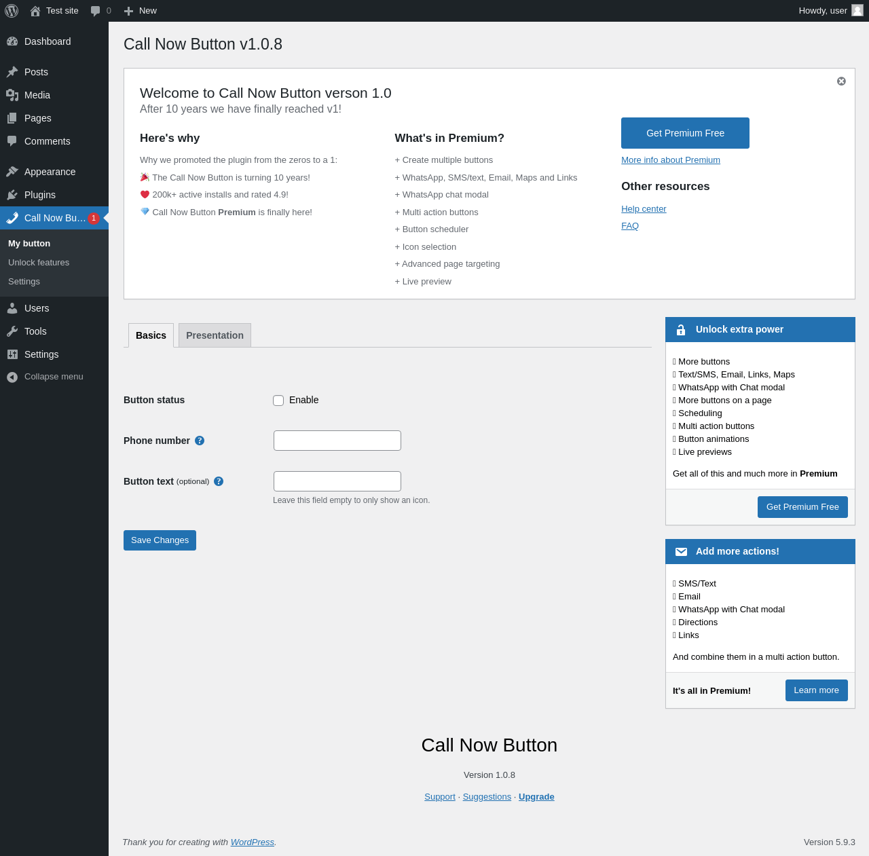Click Get Premium Free in Unlock extra power

pos(802,507)
